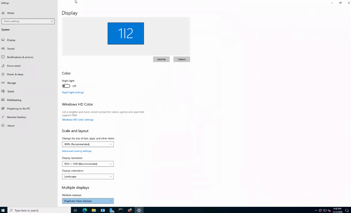The width and height of the screenshot is (351, 213).
Task: Click the Identify button
Action: (161, 59)
